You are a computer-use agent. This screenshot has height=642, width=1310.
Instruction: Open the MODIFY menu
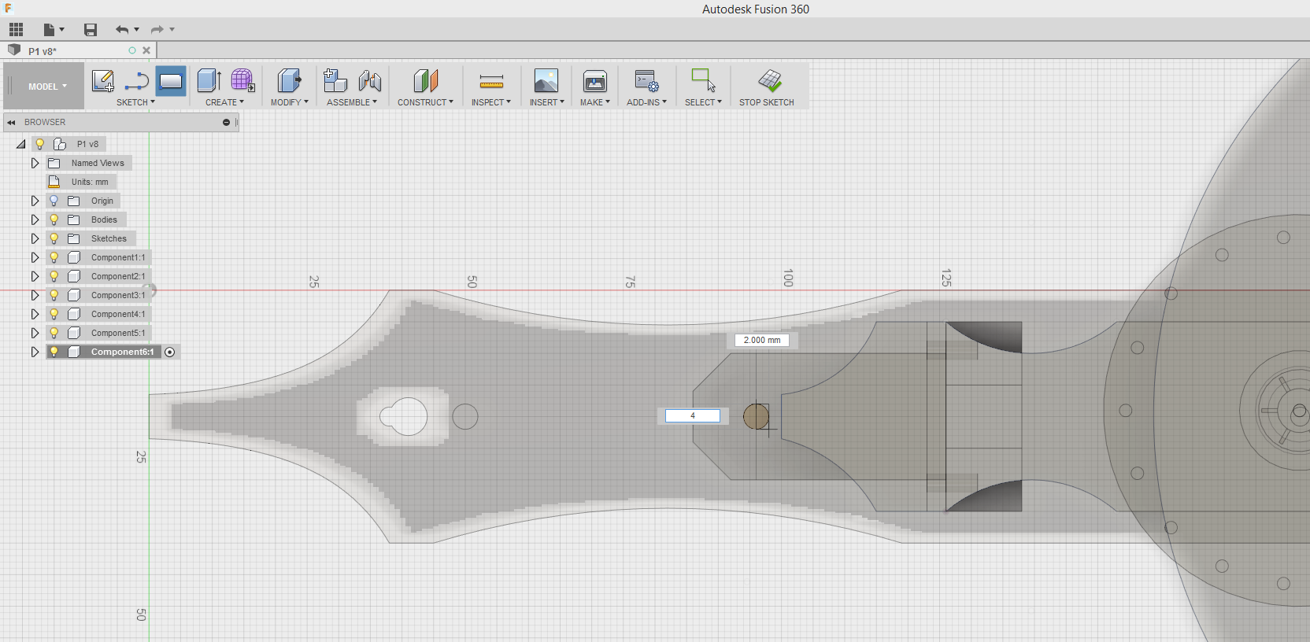(x=289, y=102)
